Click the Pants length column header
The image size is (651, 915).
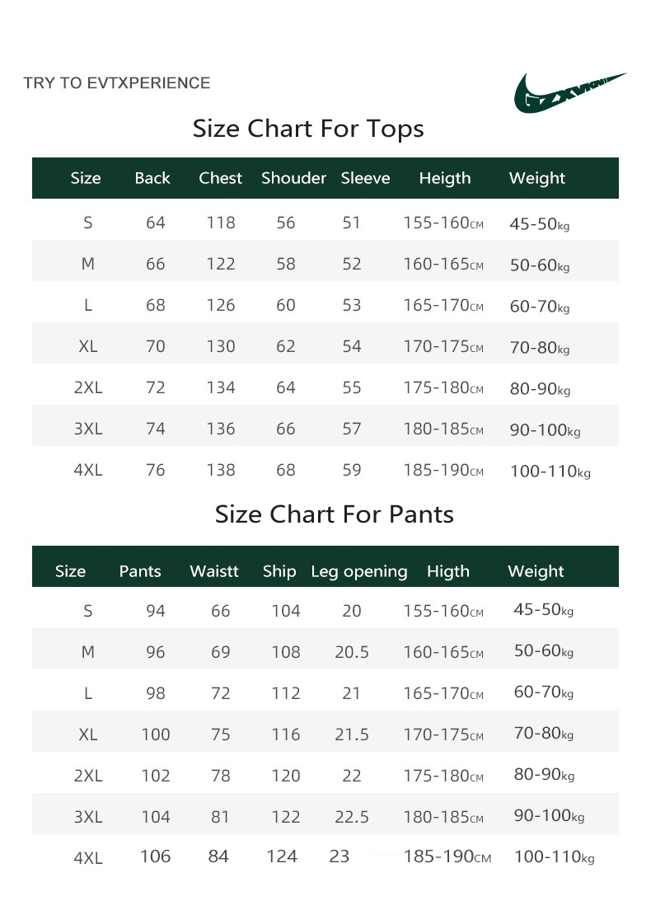(140, 571)
